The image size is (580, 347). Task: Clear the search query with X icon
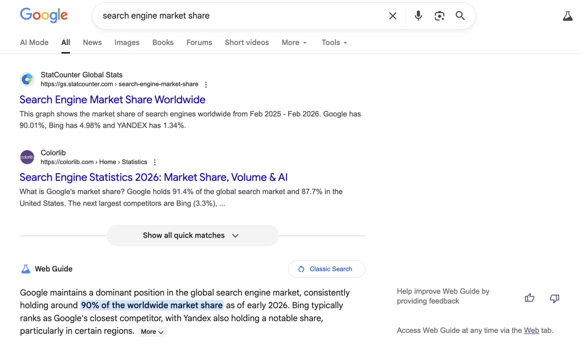(392, 16)
